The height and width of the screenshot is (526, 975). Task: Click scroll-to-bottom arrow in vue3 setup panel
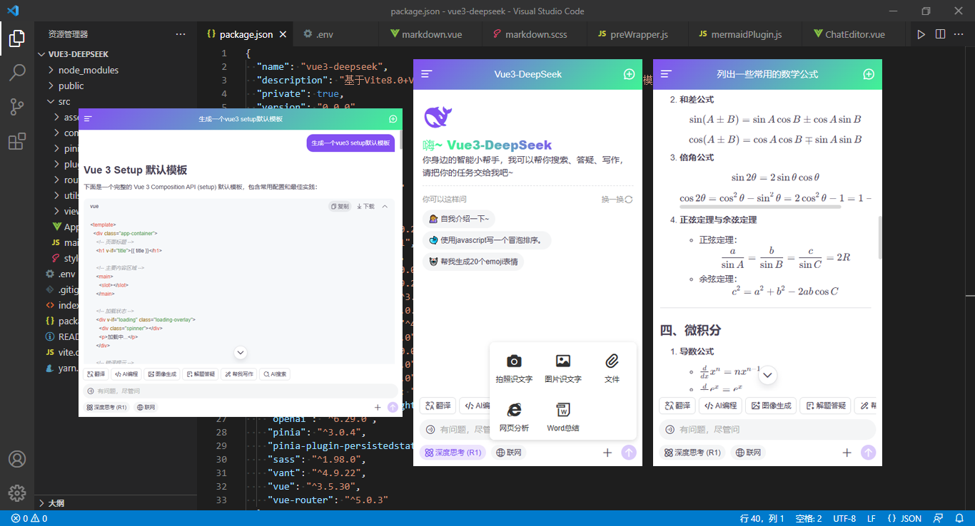pyautogui.click(x=241, y=352)
